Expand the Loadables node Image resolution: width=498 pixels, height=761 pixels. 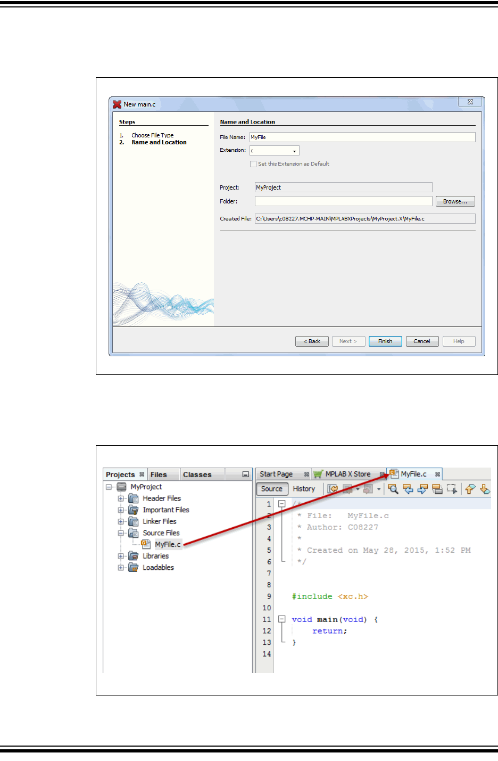point(121,568)
